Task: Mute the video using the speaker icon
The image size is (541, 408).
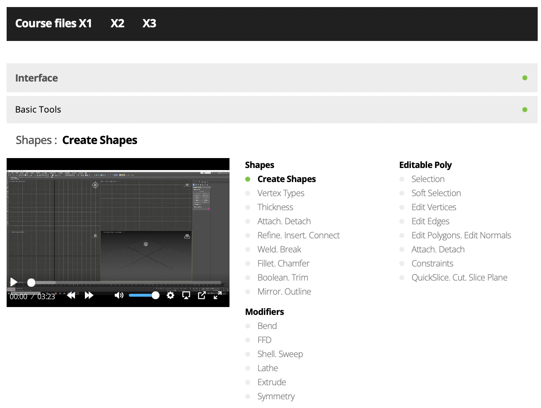Action: (119, 295)
